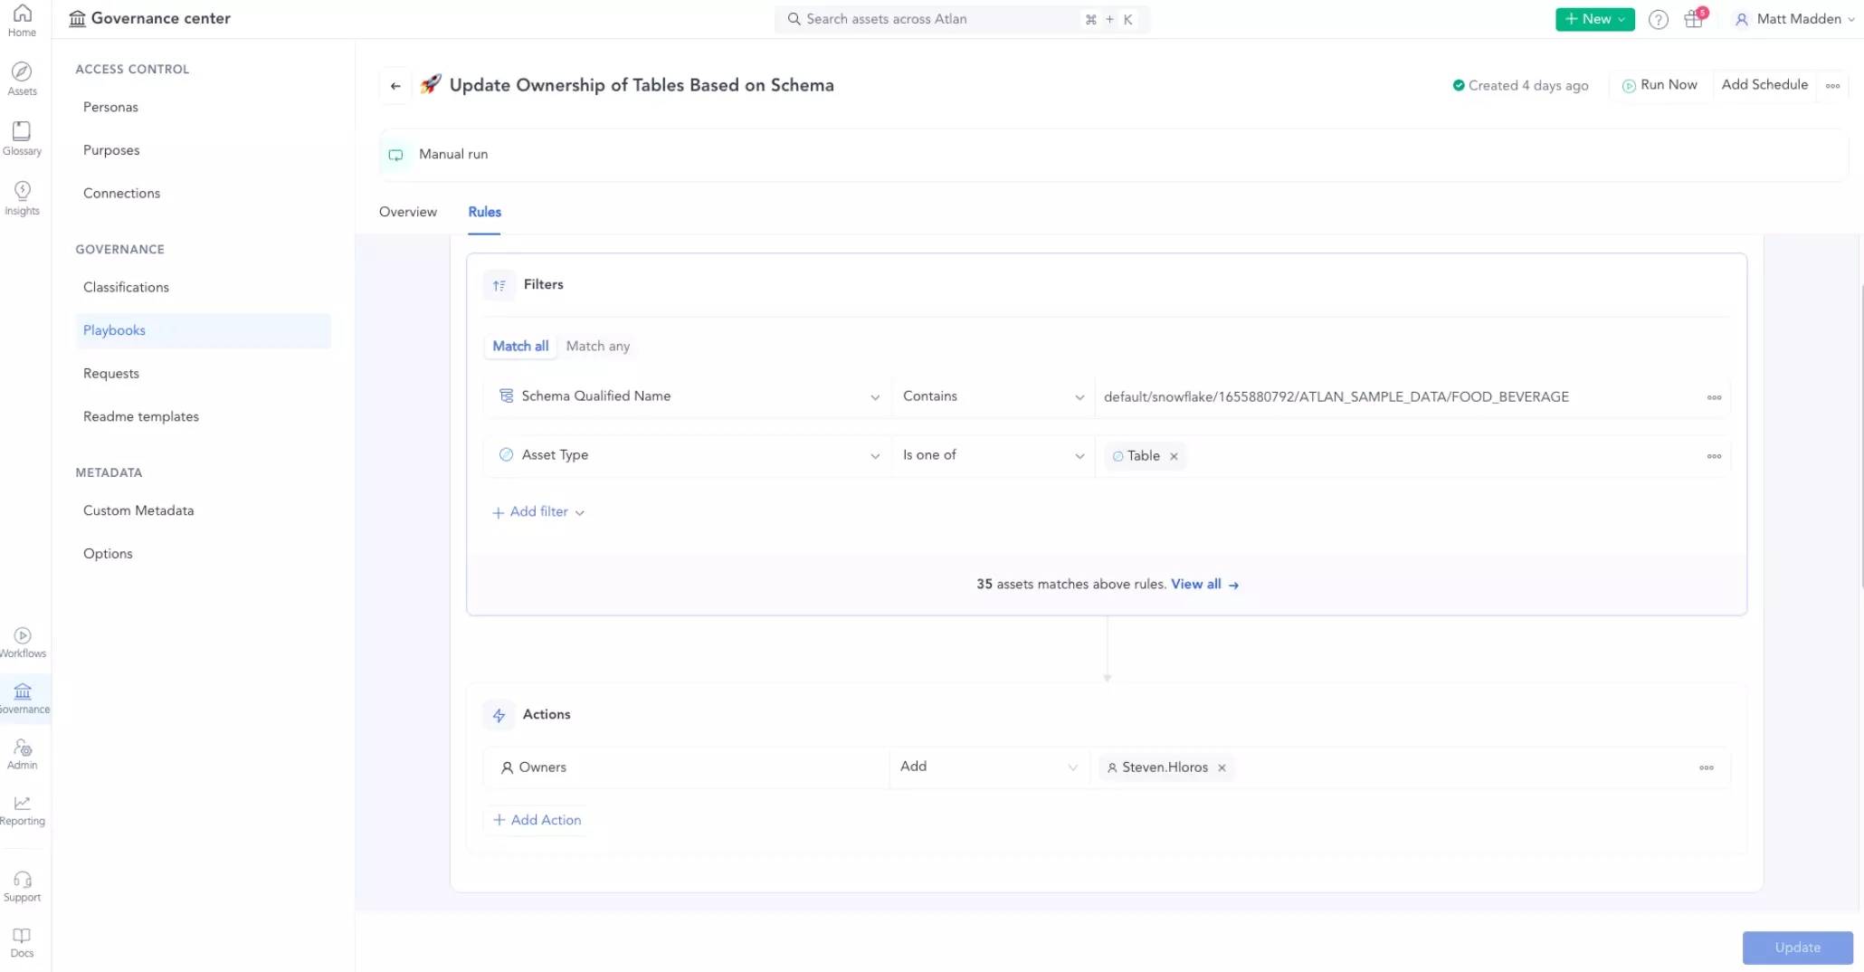
Task: Open the New button dropdown
Action: click(1594, 19)
